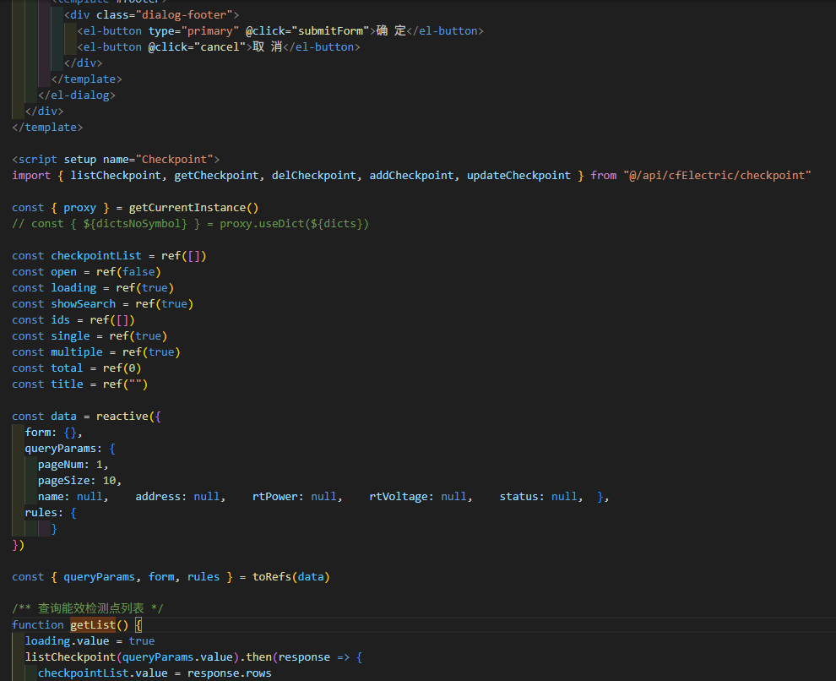Image resolution: width=836 pixels, height=681 pixels.
Task: Click reactive in const data line
Action: (122, 417)
